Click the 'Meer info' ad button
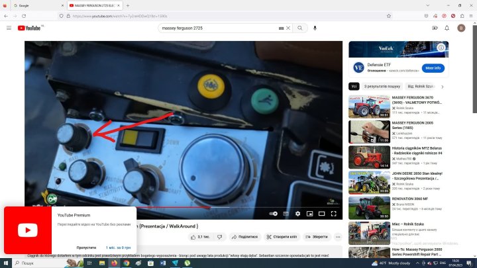This screenshot has width=477, height=268. tap(433, 67)
